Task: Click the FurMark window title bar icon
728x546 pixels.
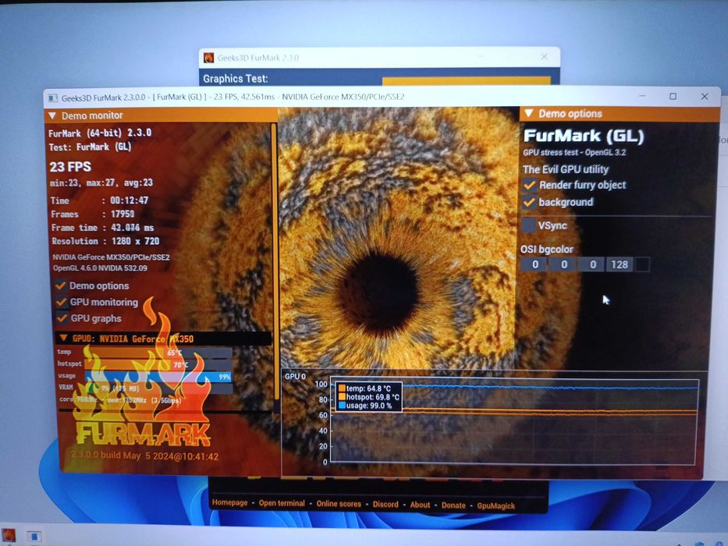Action: point(53,97)
